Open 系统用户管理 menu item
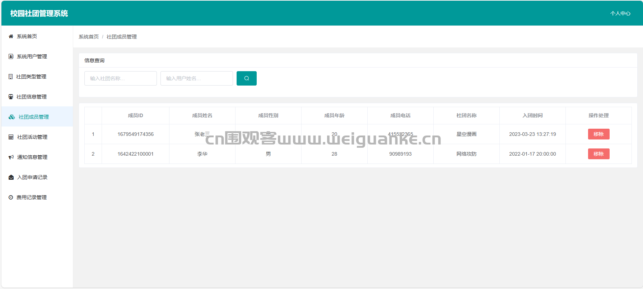 (x=37, y=56)
